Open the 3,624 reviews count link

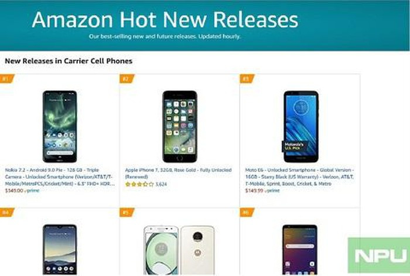point(161,184)
